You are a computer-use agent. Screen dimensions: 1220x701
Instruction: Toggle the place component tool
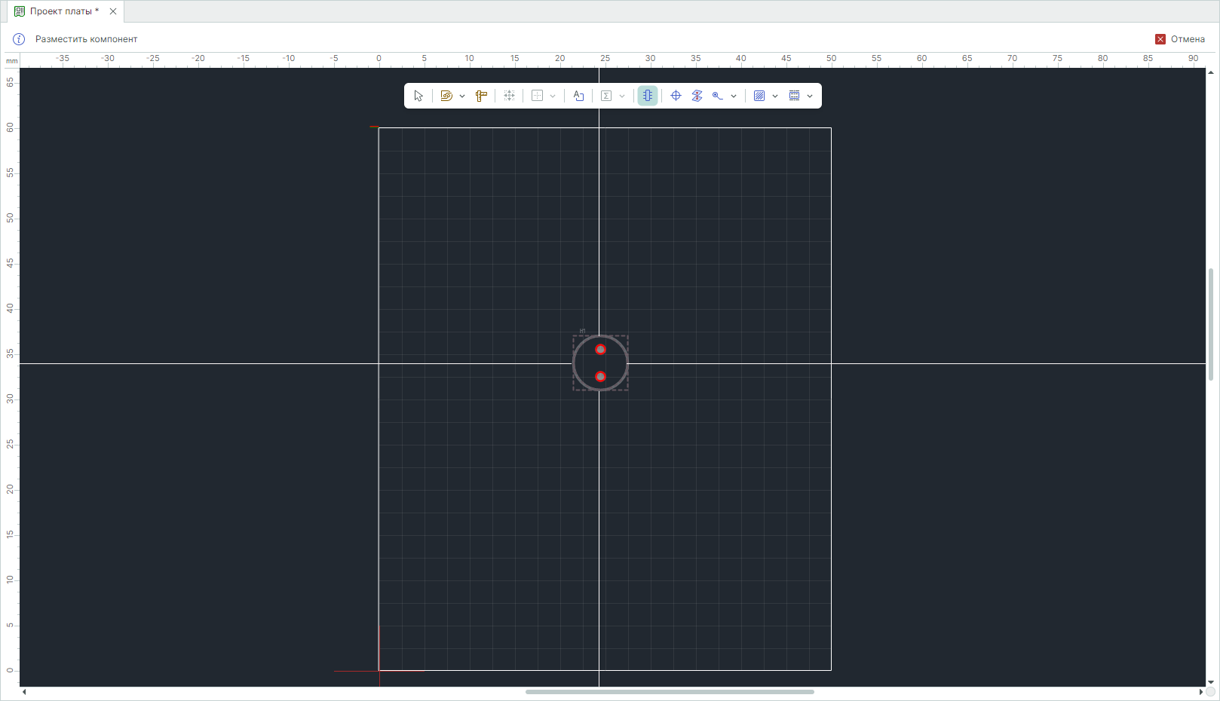click(x=648, y=96)
